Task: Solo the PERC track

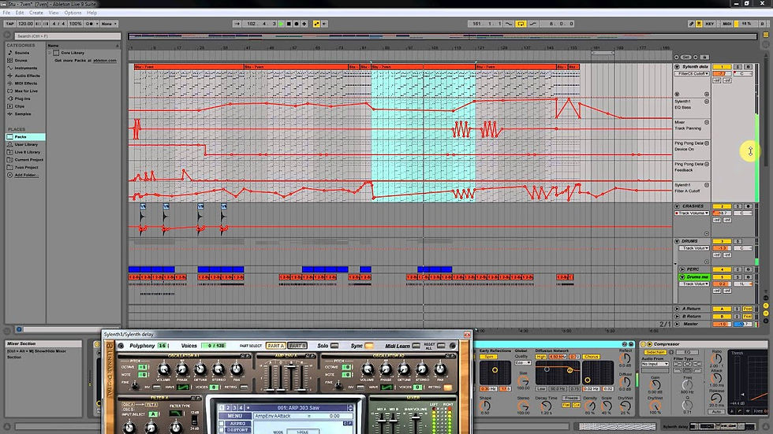Action: pyautogui.click(x=738, y=269)
